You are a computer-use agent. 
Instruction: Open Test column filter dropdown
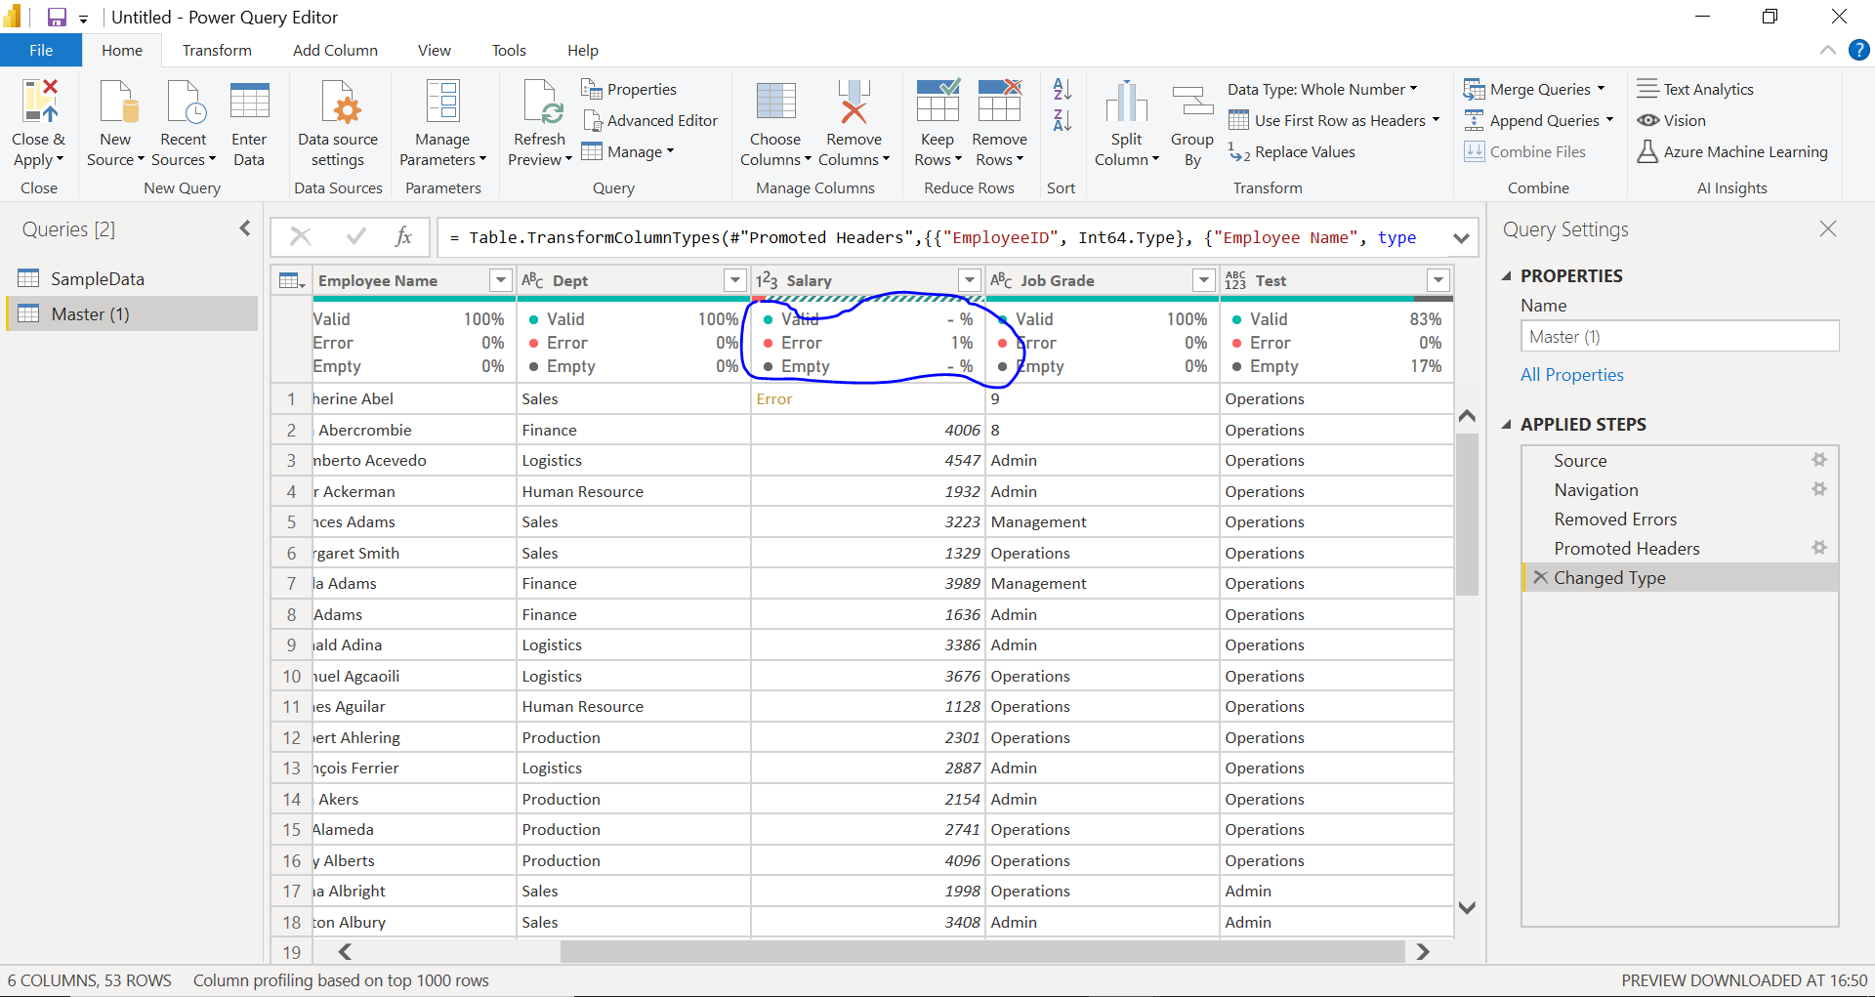pyautogui.click(x=1438, y=281)
